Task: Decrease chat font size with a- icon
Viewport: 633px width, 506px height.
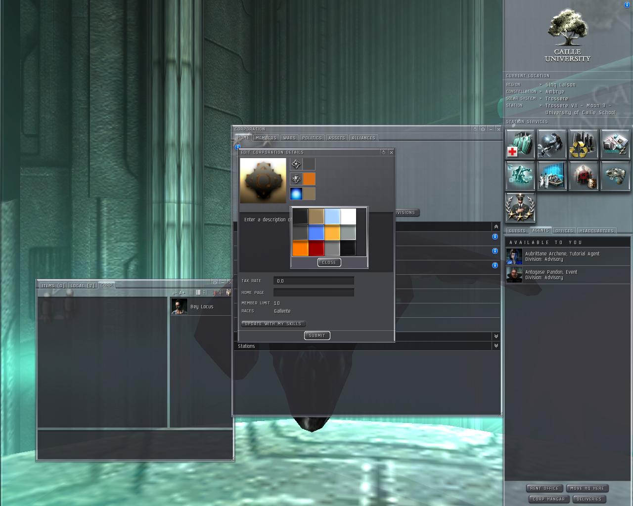Action: [175, 293]
